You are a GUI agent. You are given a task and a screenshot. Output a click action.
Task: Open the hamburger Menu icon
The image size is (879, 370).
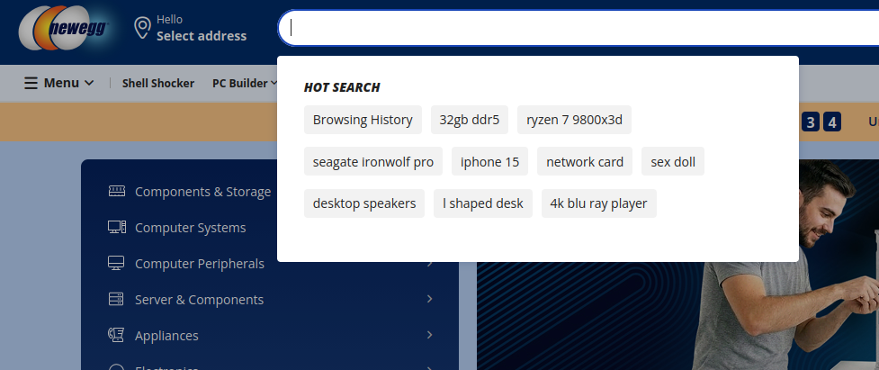[31, 83]
